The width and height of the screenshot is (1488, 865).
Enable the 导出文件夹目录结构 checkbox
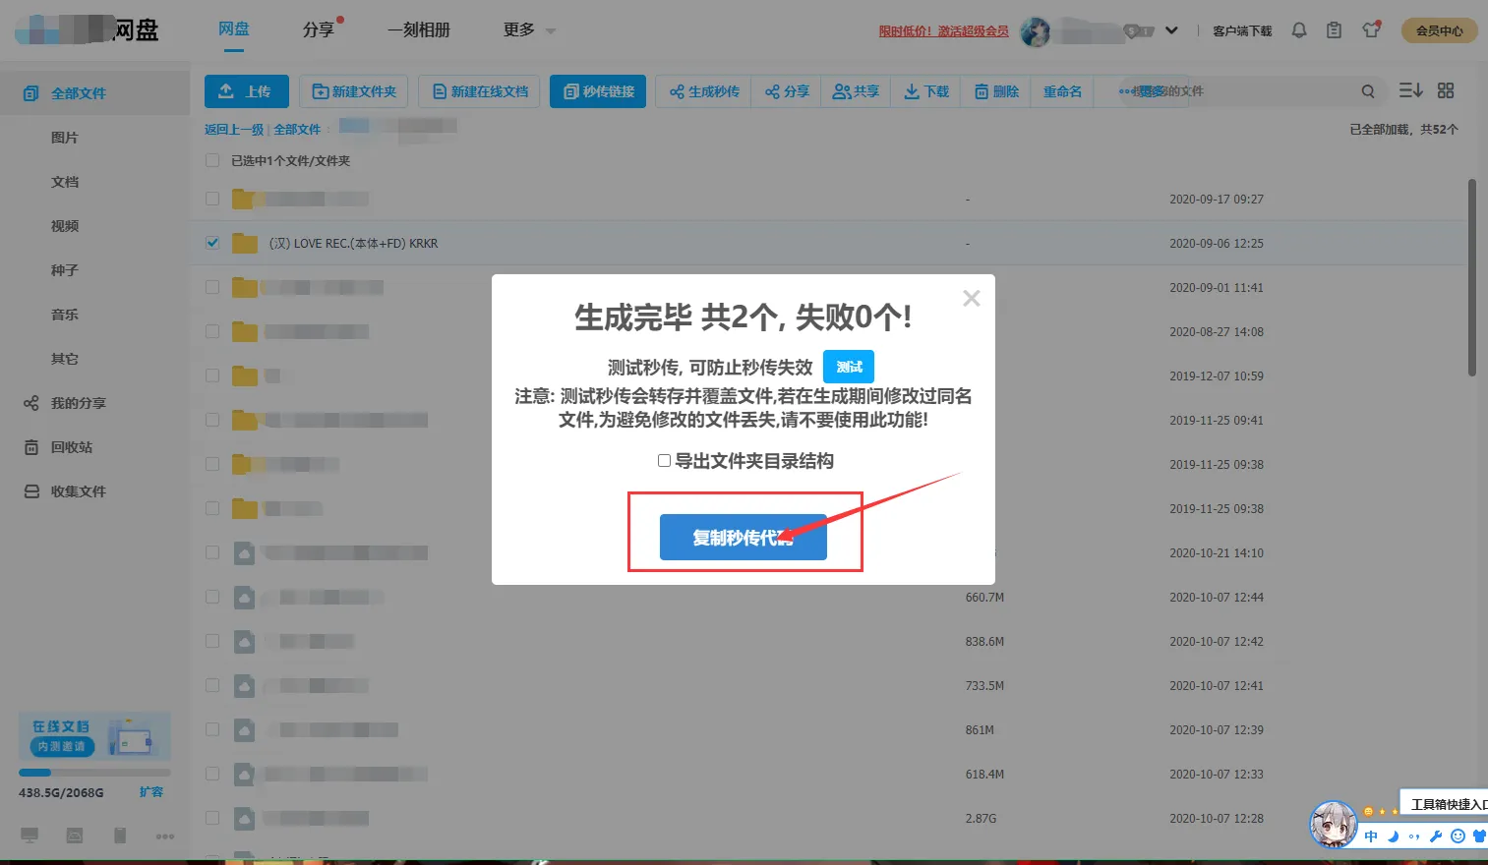coord(663,459)
